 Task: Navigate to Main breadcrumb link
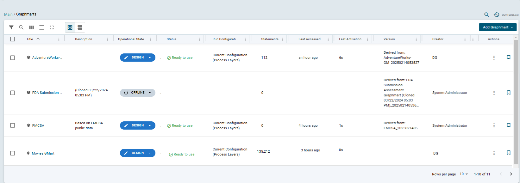(8, 15)
